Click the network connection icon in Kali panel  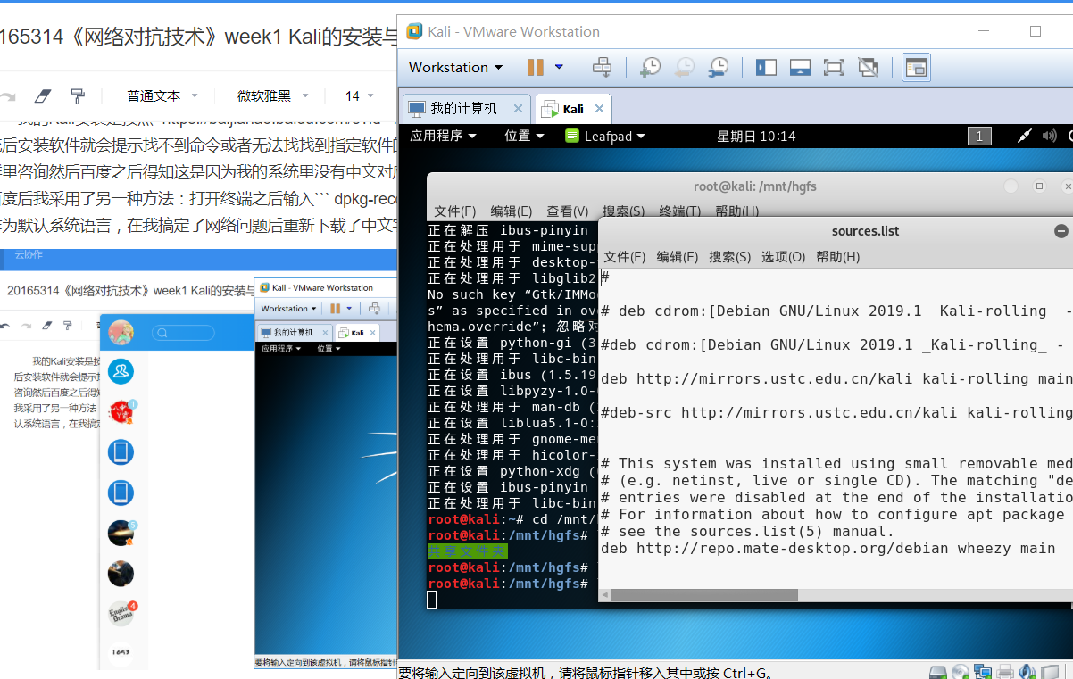[1025, 136]
